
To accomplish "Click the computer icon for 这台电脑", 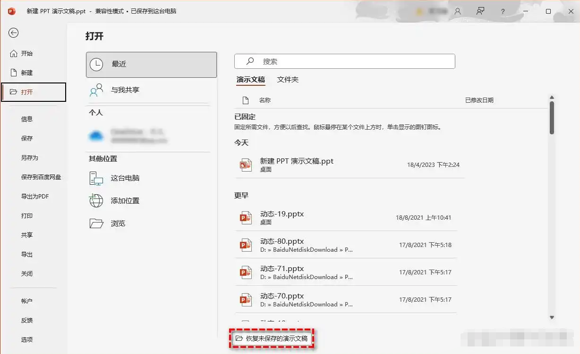I will (x=96, y=178).
